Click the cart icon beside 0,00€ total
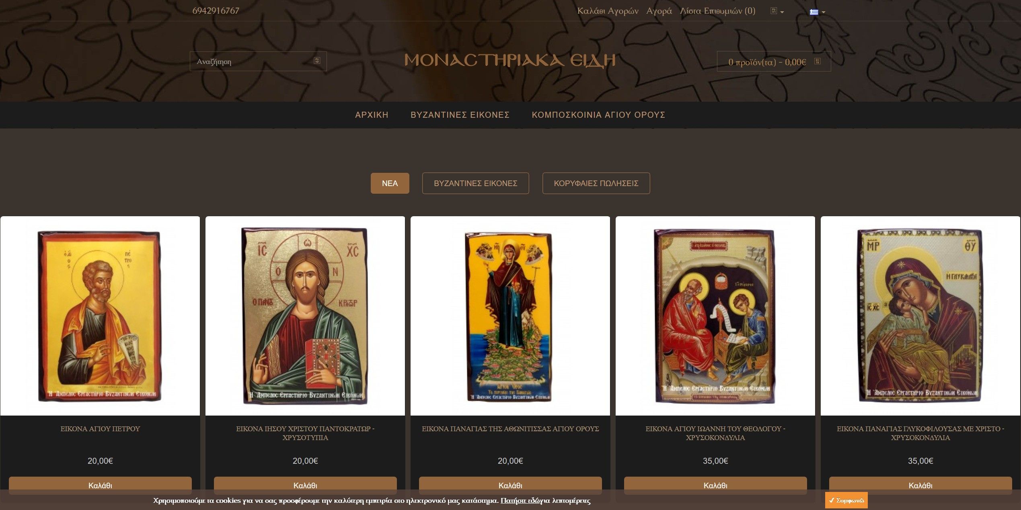The image size is (1021, 510). pyautogui.click(x=817, y=61)
